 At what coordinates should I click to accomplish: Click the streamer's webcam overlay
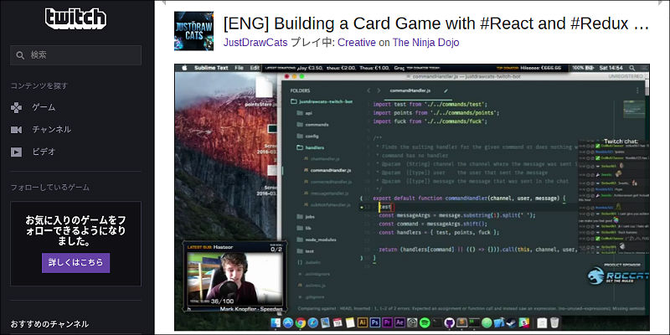click(x=234, y=276)
